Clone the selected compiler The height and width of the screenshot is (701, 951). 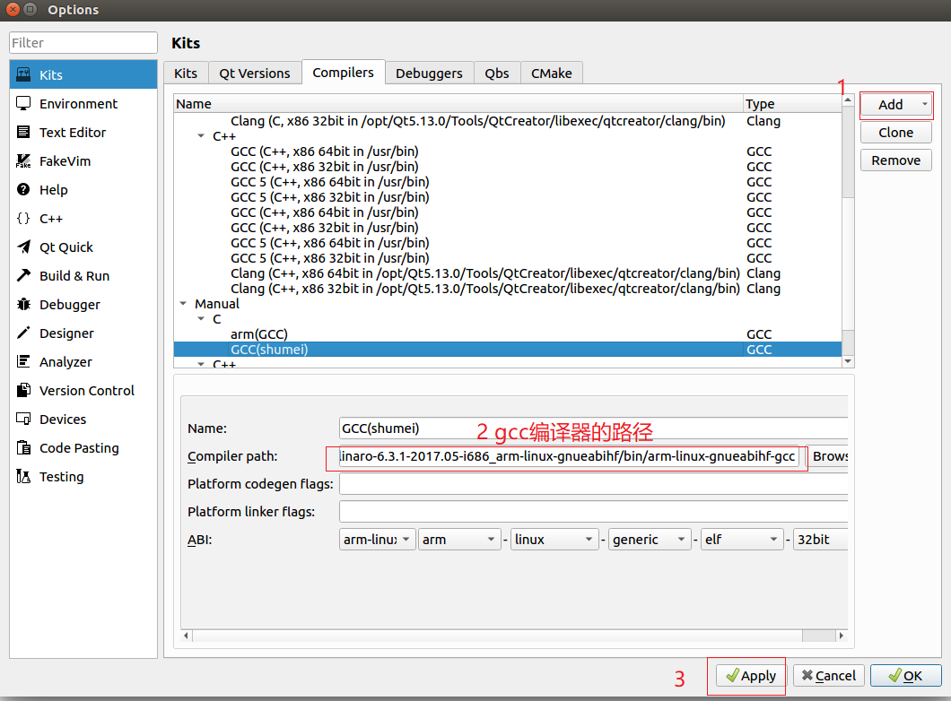(x=895, y=133)
